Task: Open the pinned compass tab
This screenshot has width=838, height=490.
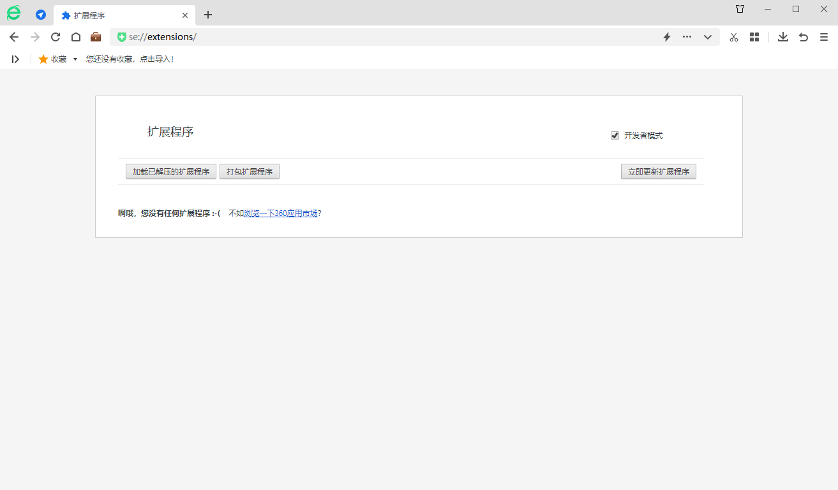Action: coord(41,15)
